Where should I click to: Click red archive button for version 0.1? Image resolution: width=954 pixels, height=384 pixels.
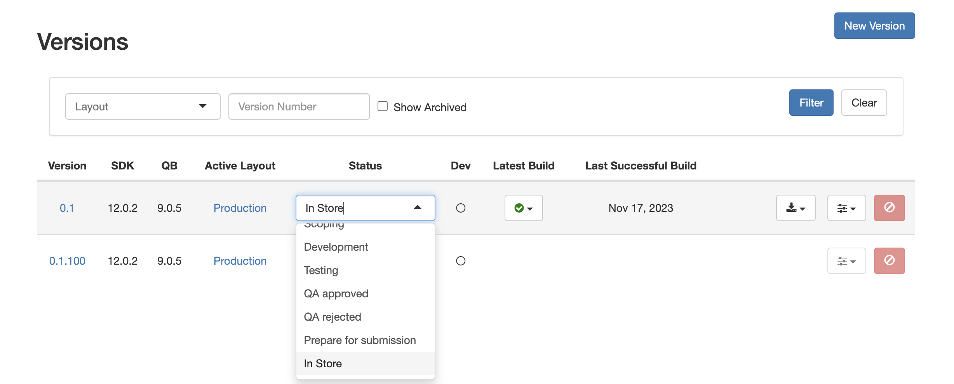point(889,208)
